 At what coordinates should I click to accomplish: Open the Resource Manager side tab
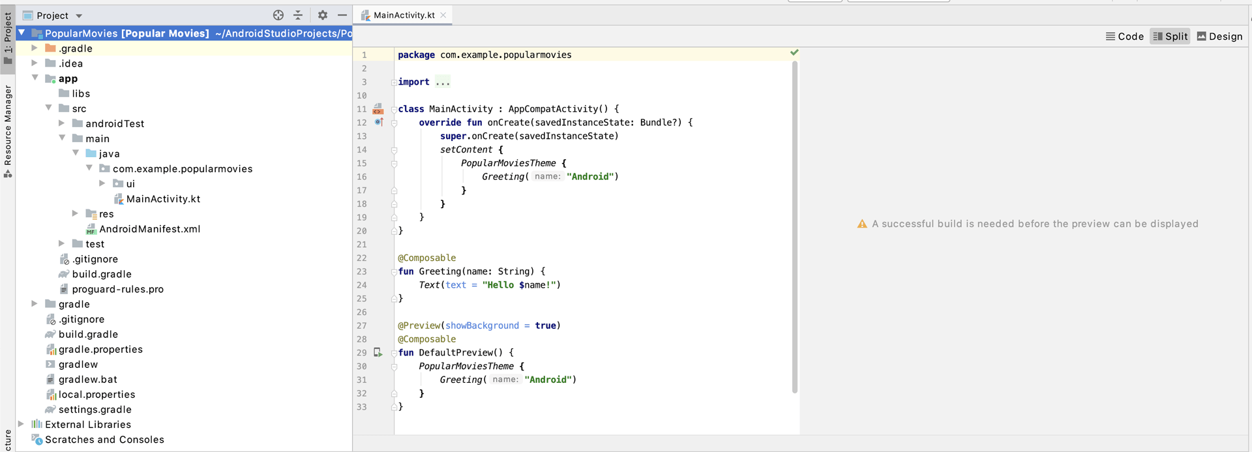(8, 130)
